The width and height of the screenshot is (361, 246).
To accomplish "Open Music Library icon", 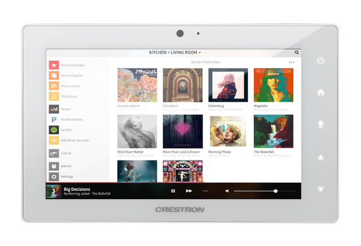I will point(54,86).
